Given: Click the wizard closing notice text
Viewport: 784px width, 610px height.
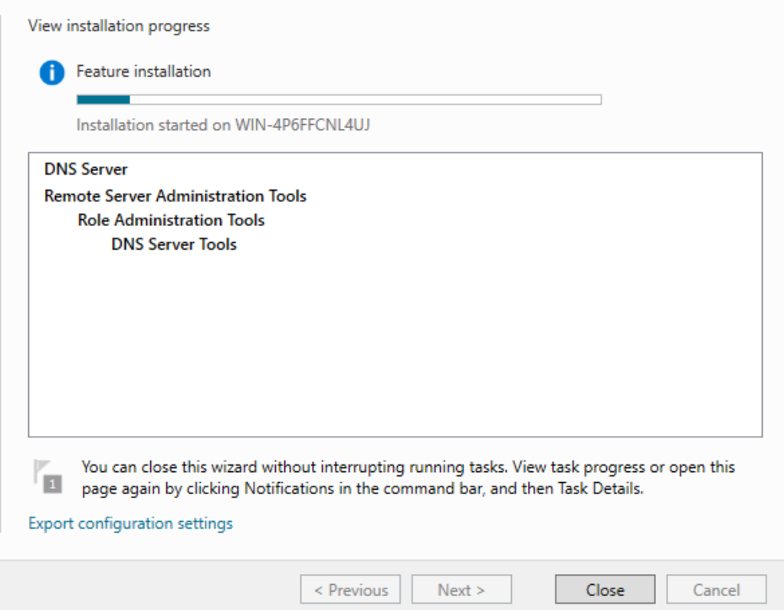Looking at the screenshot, I should [x=408, y=477].
